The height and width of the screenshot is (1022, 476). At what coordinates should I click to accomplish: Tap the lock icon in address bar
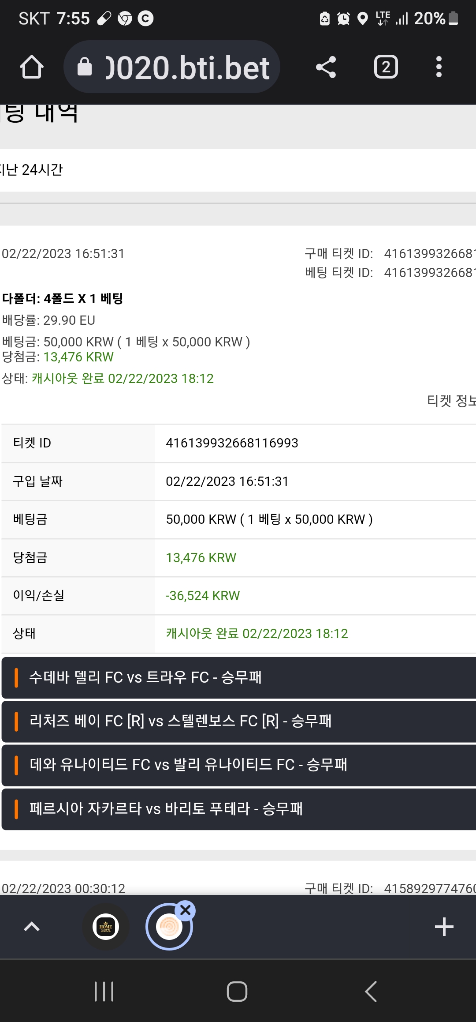click(x=85, y=67)
